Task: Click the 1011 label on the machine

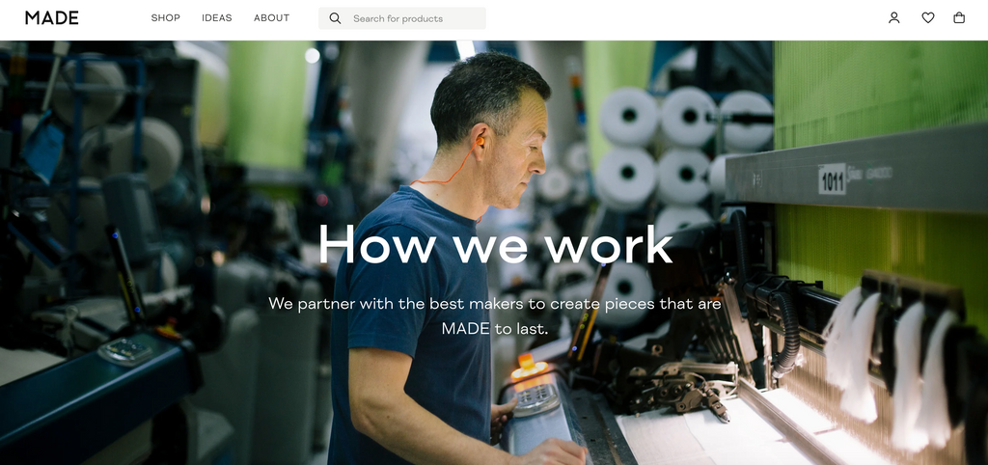Action: click(833, 180)
